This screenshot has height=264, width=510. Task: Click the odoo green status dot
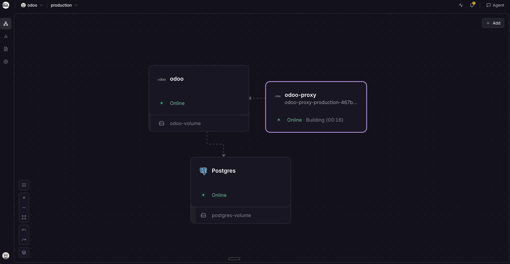click(162, 103)
